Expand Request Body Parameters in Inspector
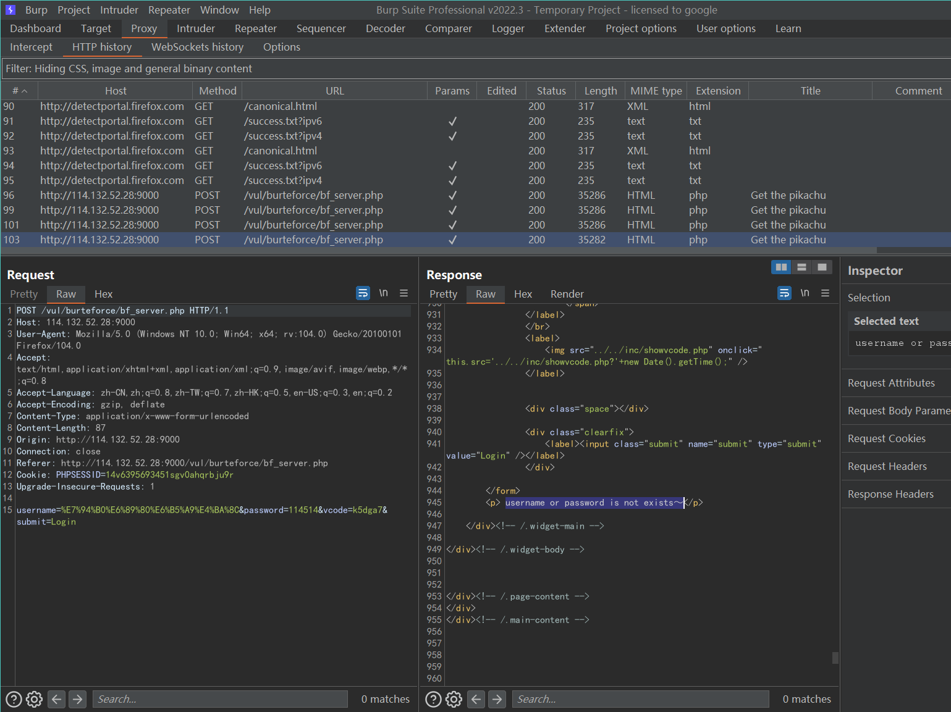Screen dimensions: 951x712 pyautogui.click(x=896, y=411)
